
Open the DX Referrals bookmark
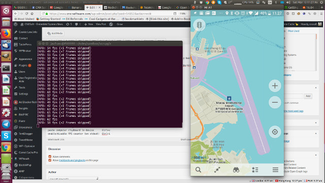72,19
